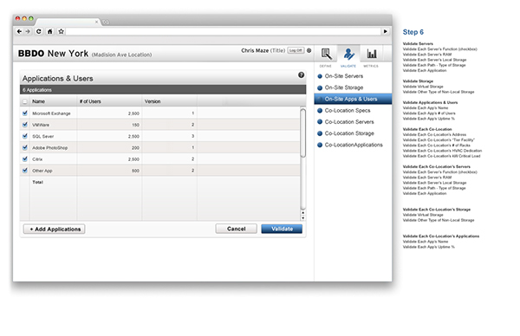Click the 6 Applications count bar

click(x=163, y=90)
